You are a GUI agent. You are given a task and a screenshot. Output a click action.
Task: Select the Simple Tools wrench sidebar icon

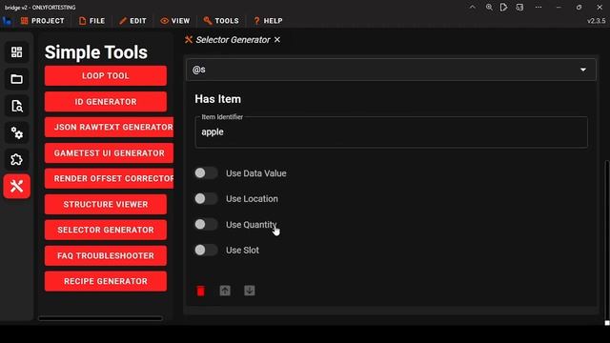click(x=17, y=187)
